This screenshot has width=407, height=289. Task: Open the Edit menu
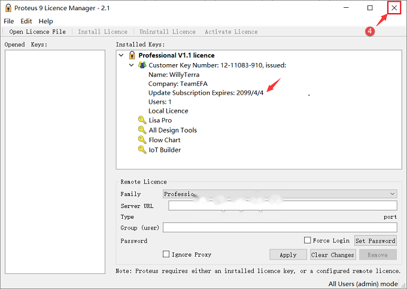[x=26, y=21]
